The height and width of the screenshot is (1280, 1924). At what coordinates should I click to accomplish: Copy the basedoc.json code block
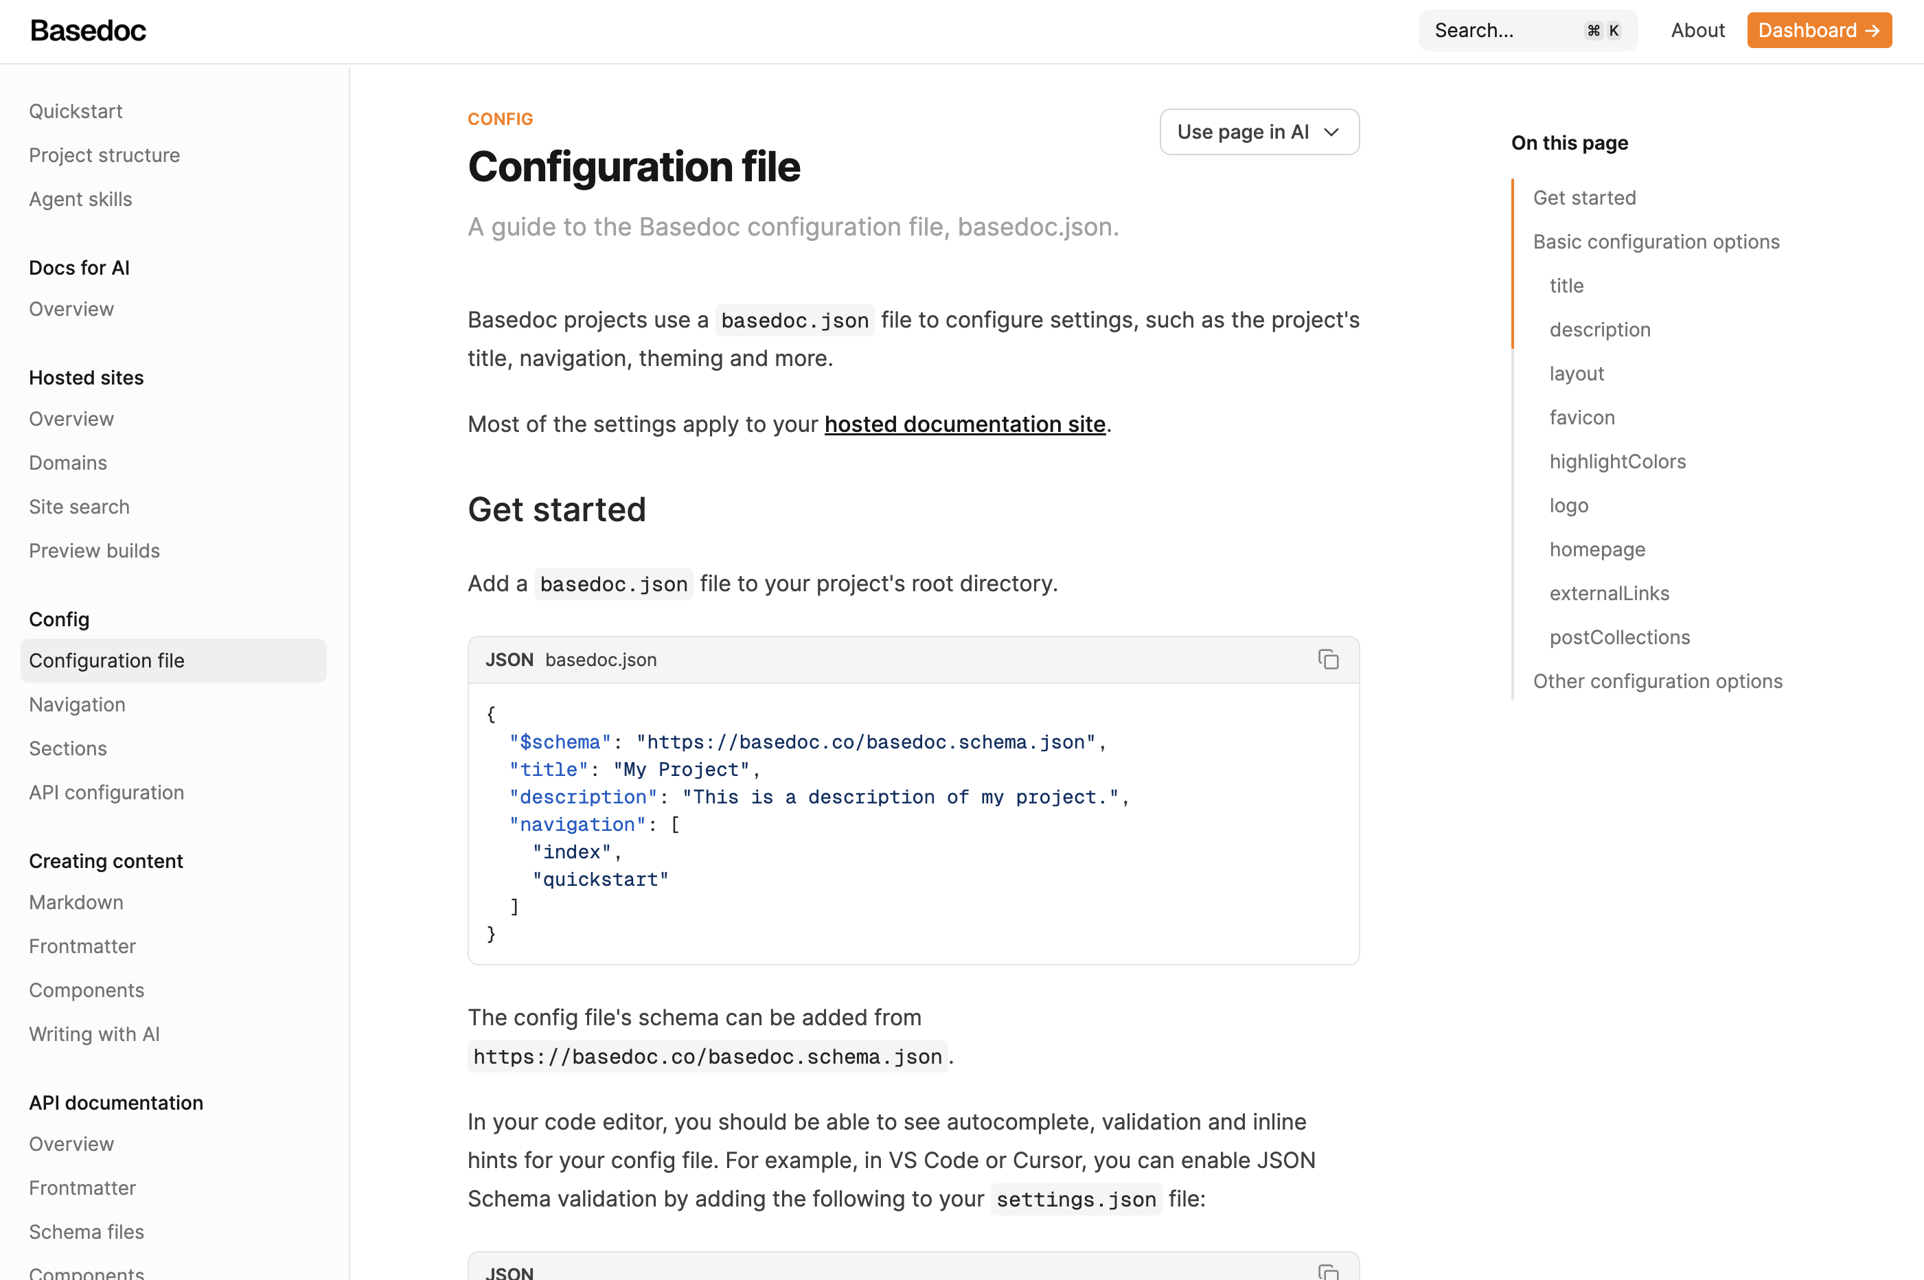point(1328,660)
